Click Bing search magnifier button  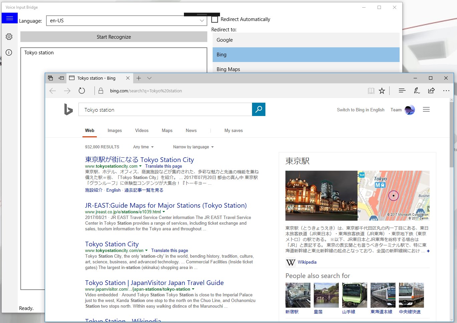(x=259, y=109)
